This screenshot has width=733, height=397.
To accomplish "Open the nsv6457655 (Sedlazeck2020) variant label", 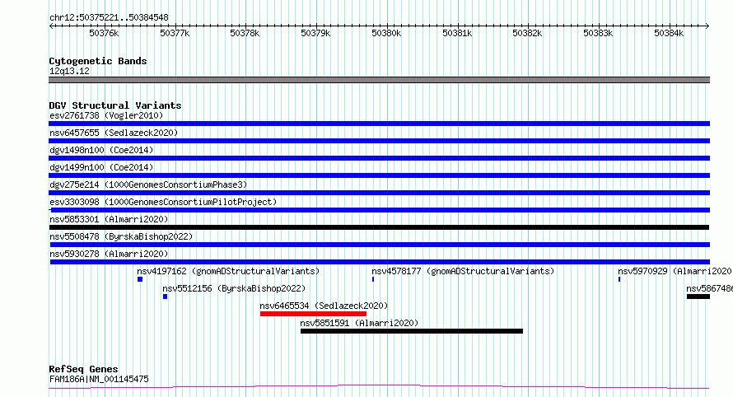I will click(114, 133).
